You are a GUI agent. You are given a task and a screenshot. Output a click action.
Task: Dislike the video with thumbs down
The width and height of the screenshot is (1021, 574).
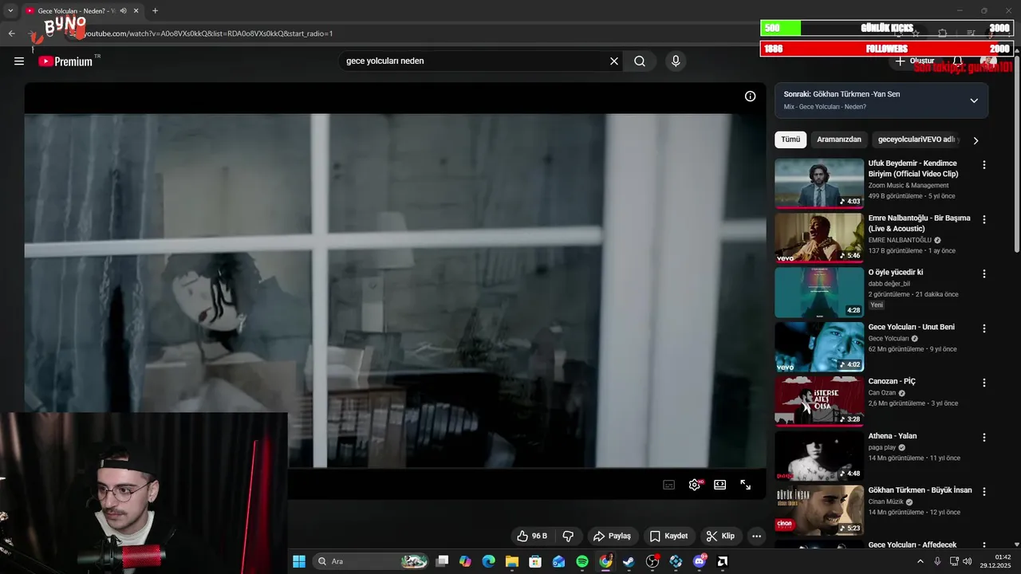point(569,536)
